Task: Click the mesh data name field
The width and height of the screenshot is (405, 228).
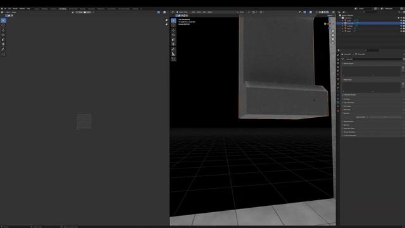Action: pyautogui.click(x=374, y=59)
